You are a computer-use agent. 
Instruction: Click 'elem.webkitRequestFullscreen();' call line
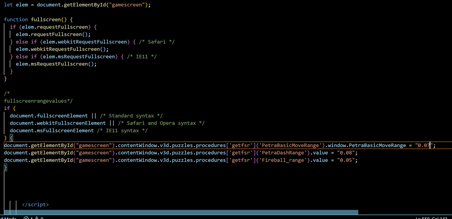tap(63, 49)
